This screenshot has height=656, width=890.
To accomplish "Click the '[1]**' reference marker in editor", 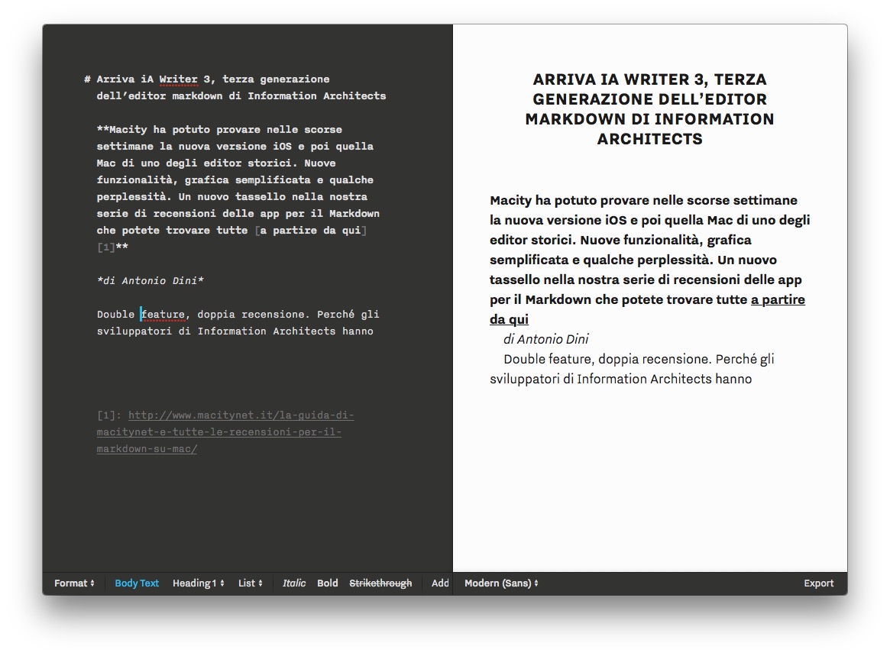I will point(112,247).
